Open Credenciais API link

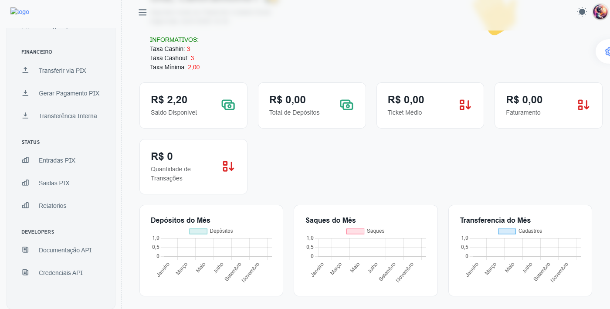click(61, 273)
